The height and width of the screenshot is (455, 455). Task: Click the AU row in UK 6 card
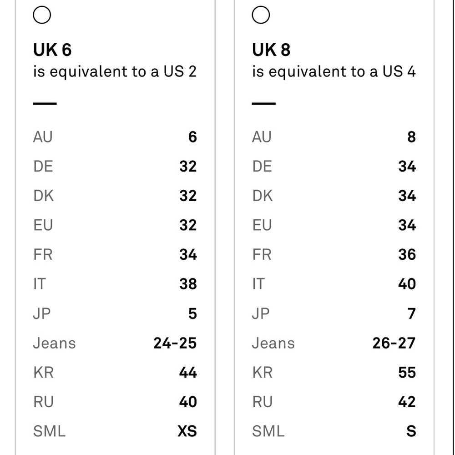[115, 137]
